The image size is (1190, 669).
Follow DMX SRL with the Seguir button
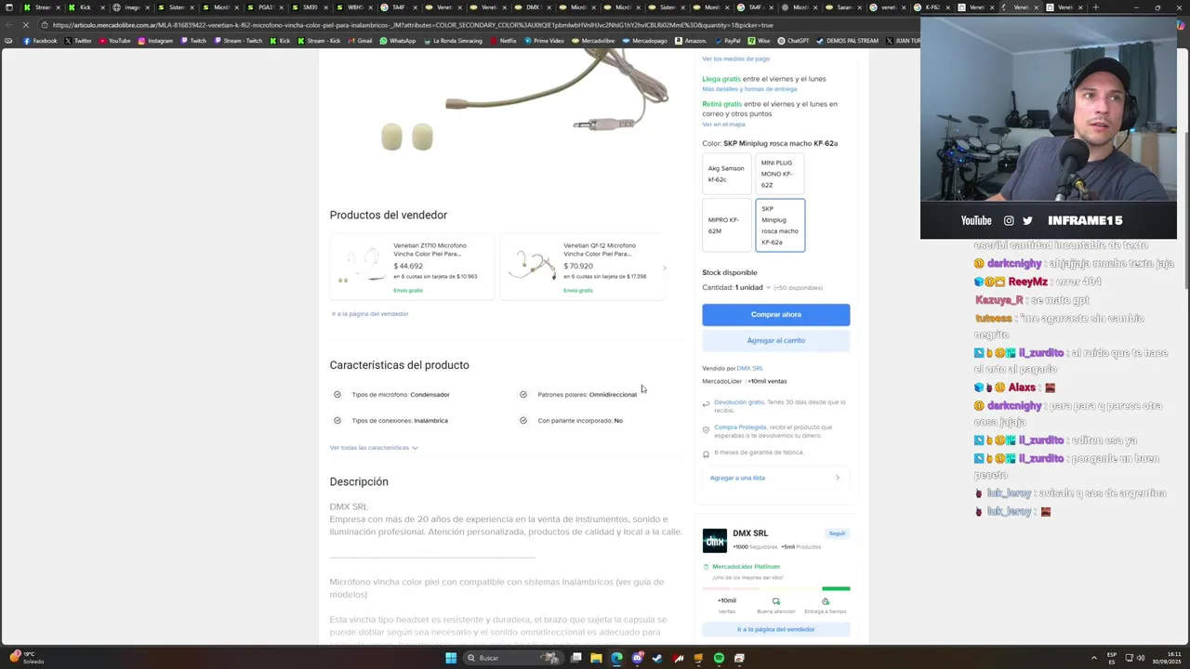[x=837, y=533]
